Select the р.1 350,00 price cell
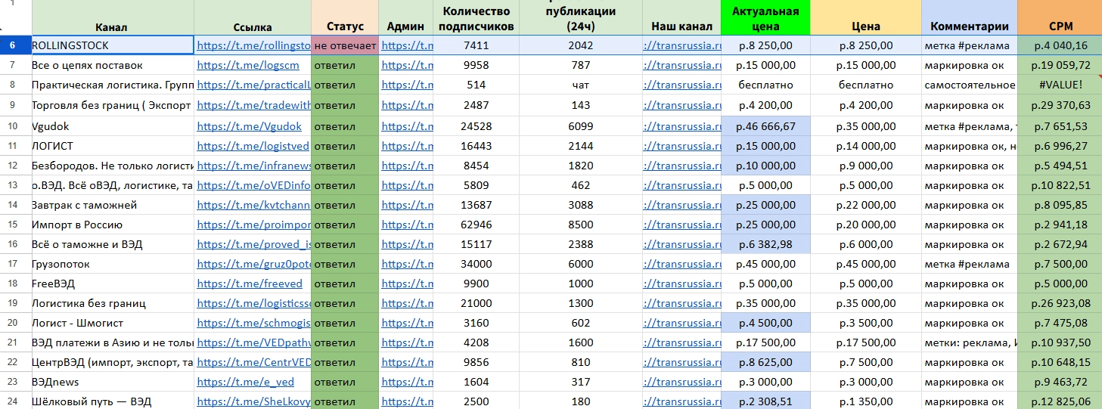The width and height of the screenshot is (1102, 409). pyautogui.click(x=866, y=401)
